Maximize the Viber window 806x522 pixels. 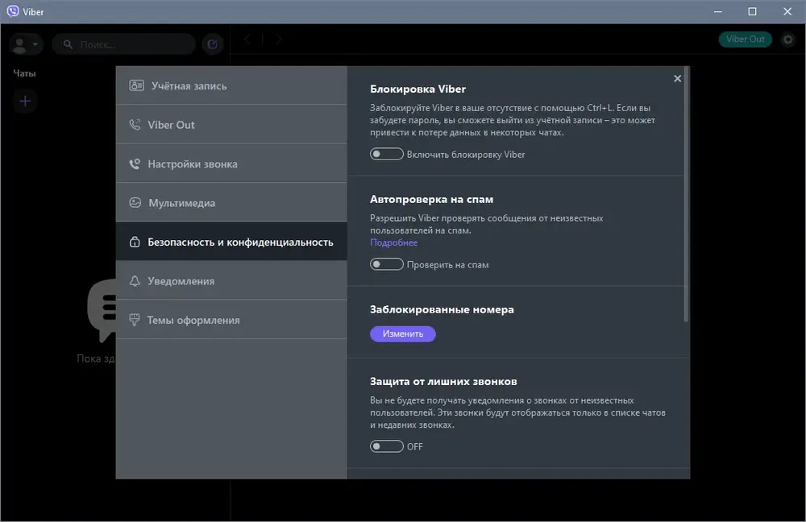(x=752, y=11)
